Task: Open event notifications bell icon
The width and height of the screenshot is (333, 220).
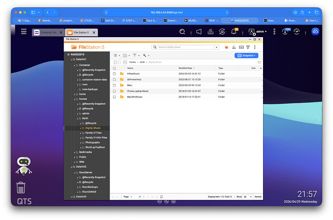Action: (x=234, y=32)
